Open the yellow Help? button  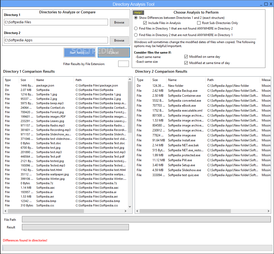coord(138,13)
